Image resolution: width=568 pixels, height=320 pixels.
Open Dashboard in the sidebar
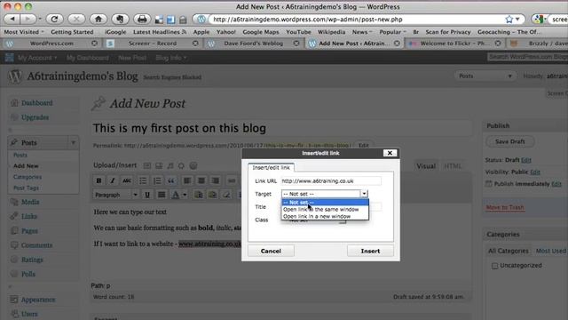(x=36, y=103)
